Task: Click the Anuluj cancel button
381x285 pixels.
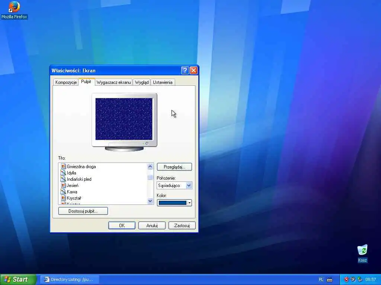Action: 152,225
